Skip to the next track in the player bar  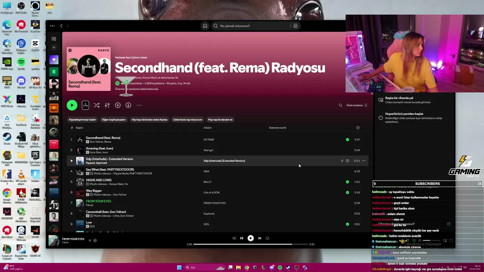coord(259,238)
